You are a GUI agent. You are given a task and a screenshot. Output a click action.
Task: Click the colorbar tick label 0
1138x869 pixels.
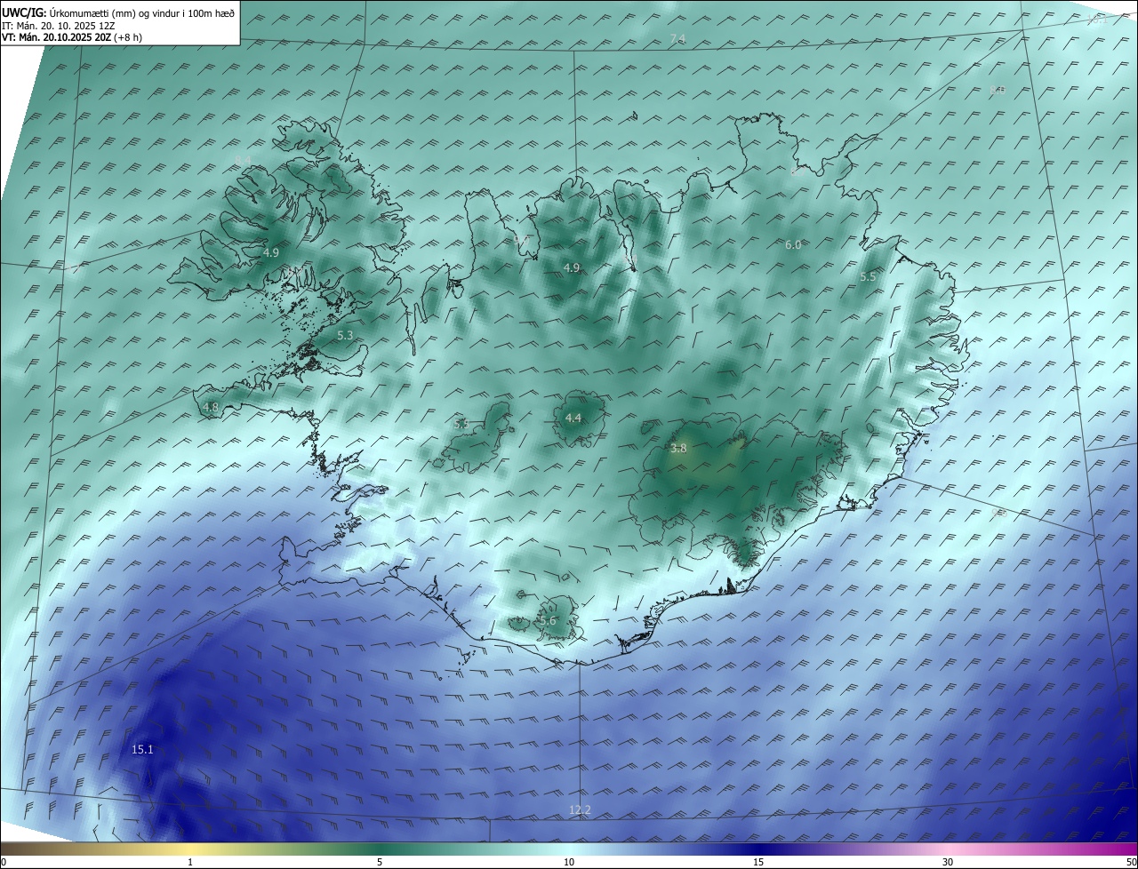pos(4,862)
